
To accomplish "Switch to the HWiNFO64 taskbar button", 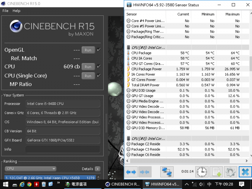I will 162,184.
